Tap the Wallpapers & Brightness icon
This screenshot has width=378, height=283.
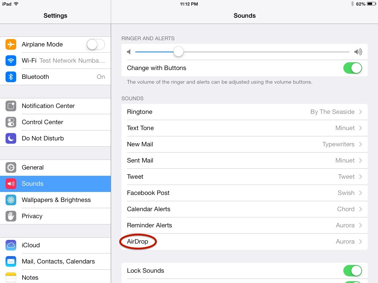(x=11, y=200)
